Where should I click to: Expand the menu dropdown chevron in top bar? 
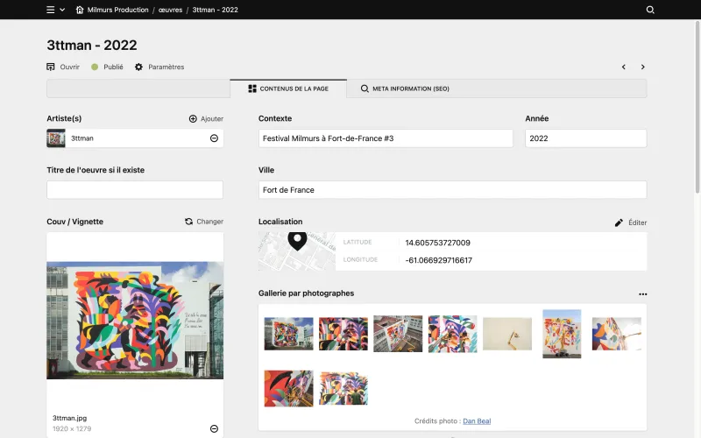tap(62, 10)
